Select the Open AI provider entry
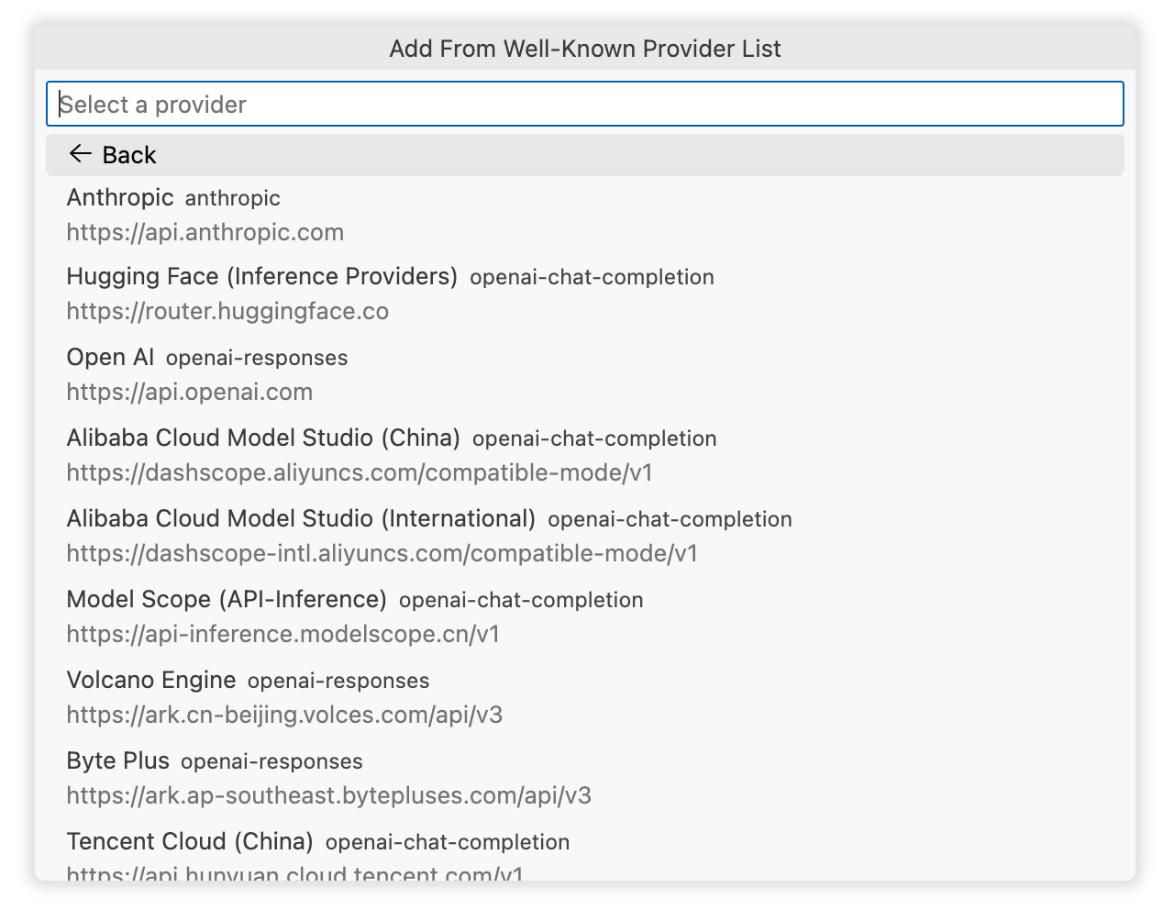Screen dimensions: 1174x921 [x=585, y=375]
